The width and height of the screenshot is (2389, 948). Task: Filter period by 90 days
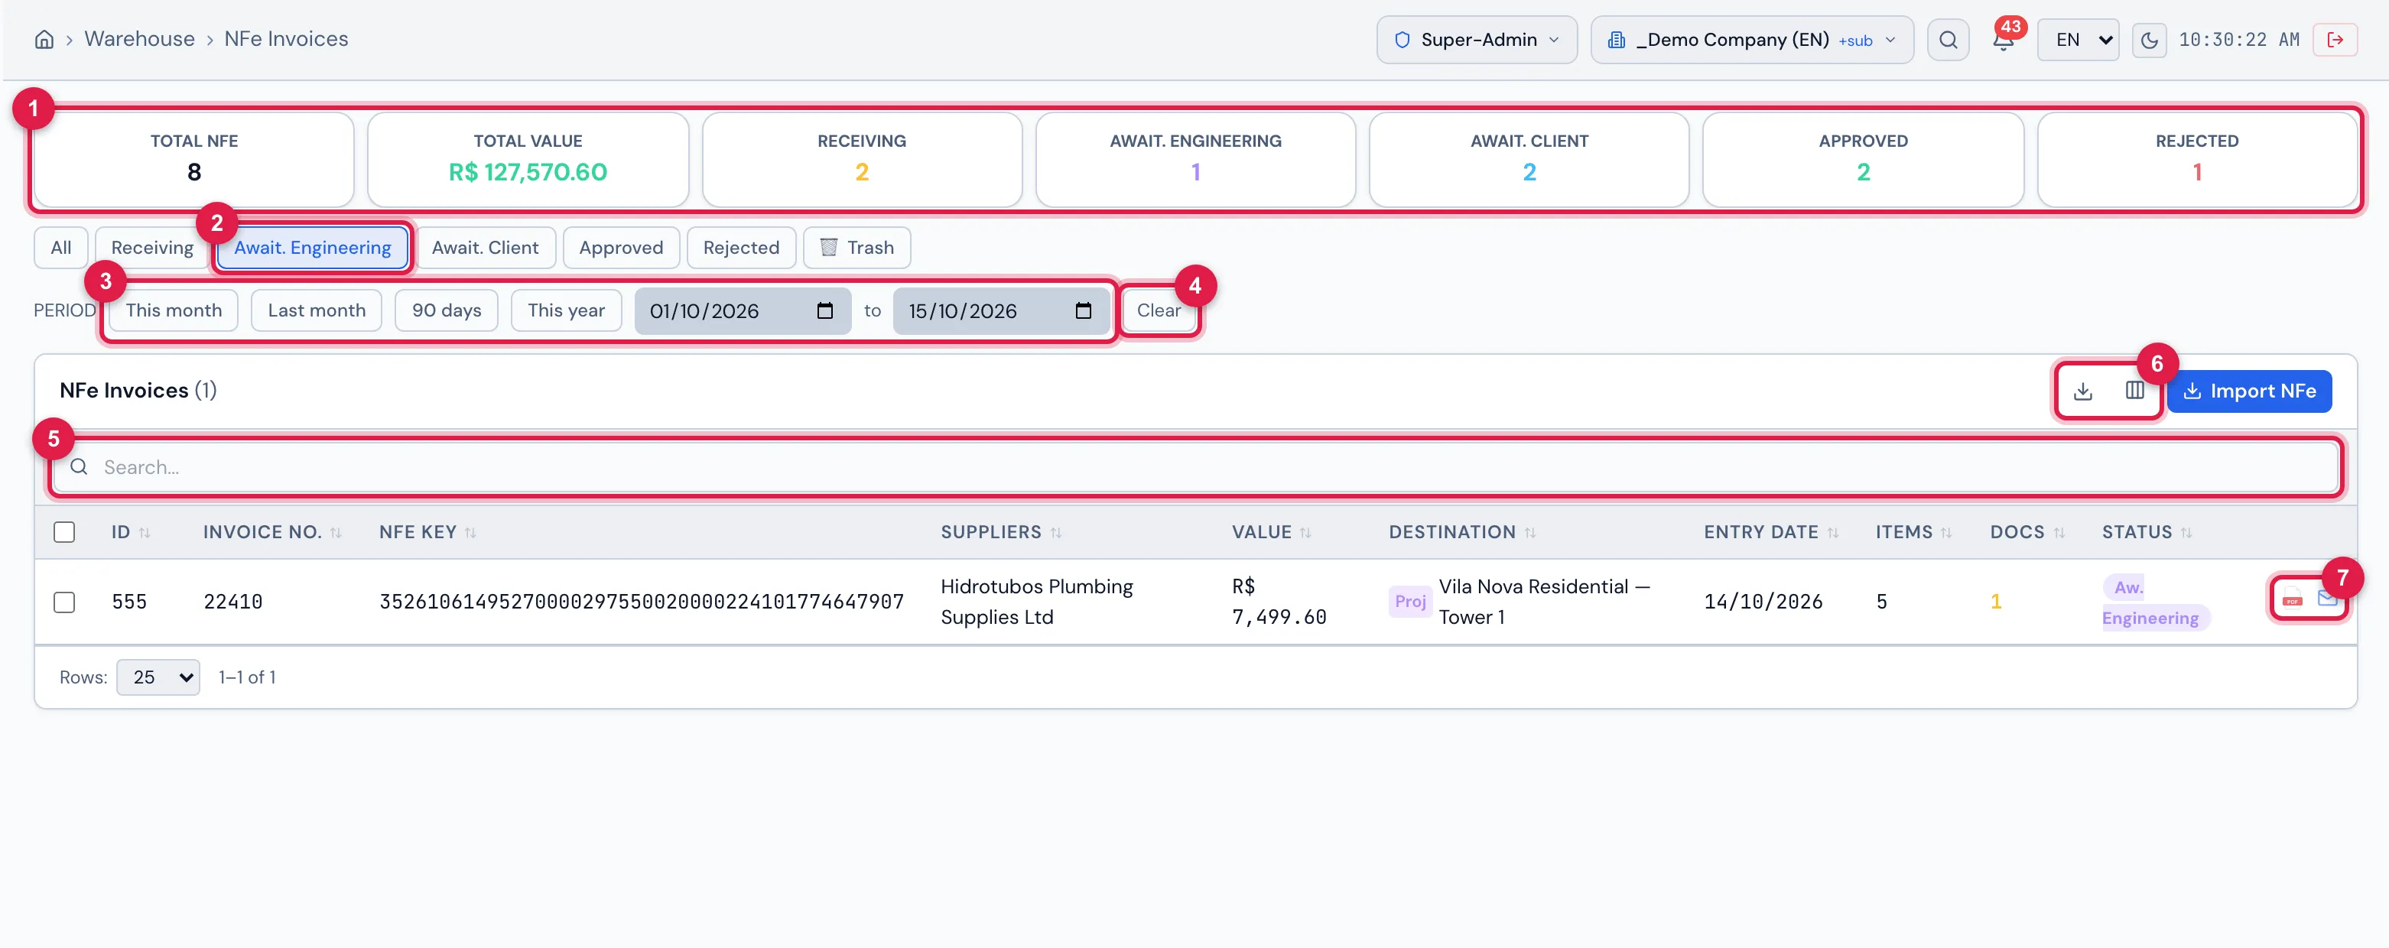tap(446, 310)
